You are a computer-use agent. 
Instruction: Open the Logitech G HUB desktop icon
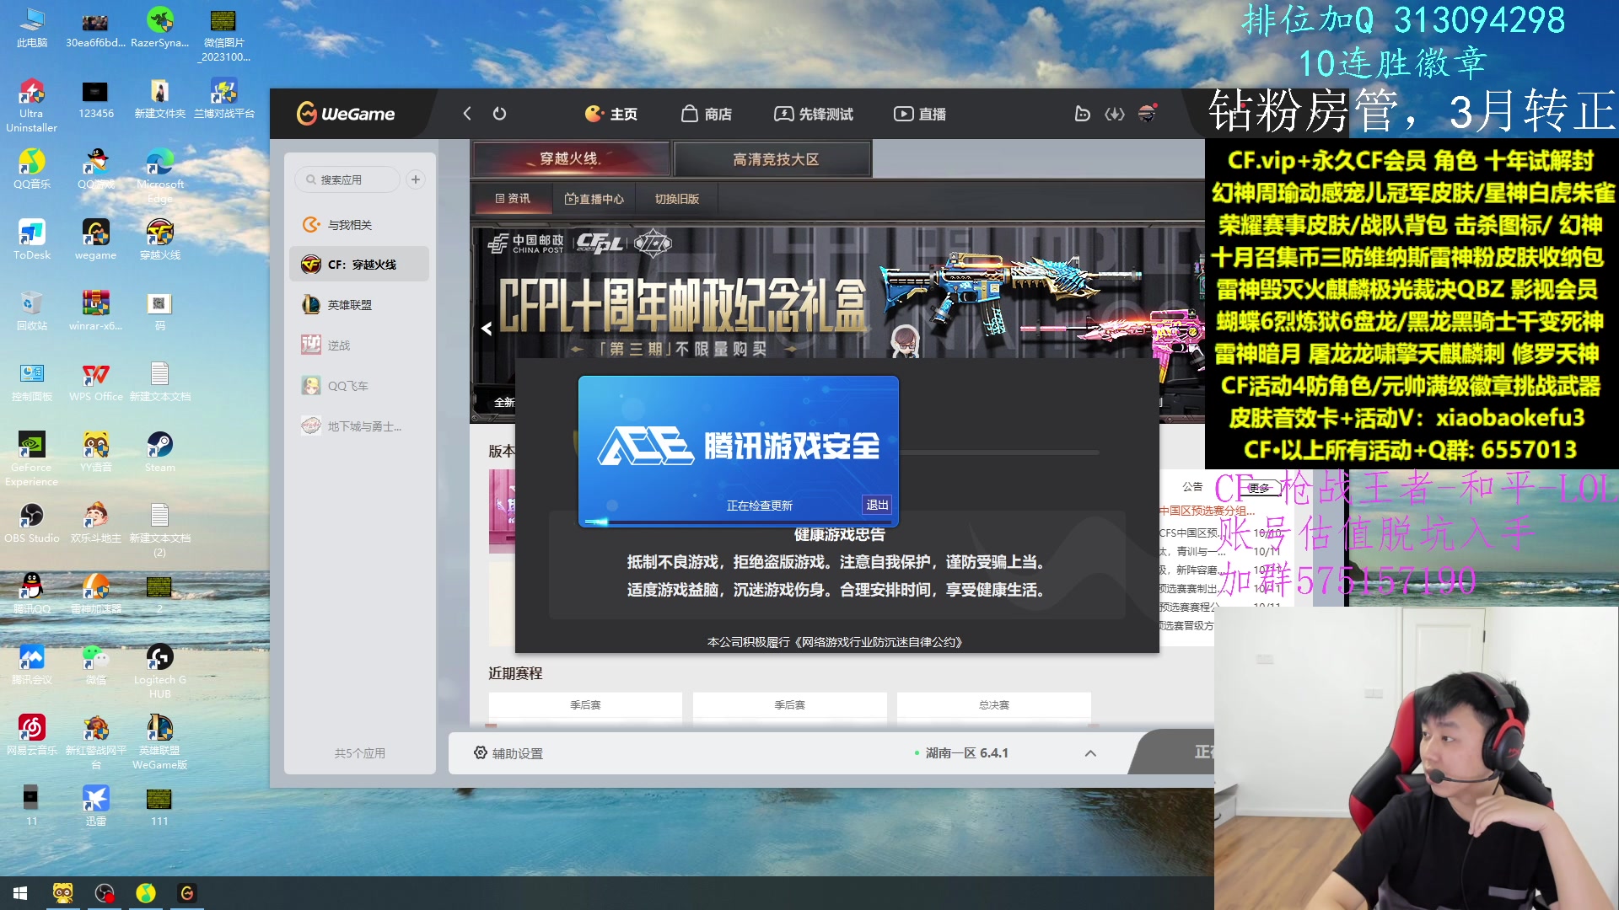(x=160, y=672)
